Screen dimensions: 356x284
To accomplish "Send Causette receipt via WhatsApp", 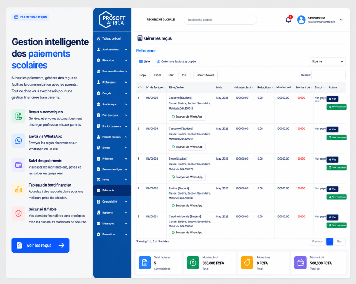I will pos(187,117).
